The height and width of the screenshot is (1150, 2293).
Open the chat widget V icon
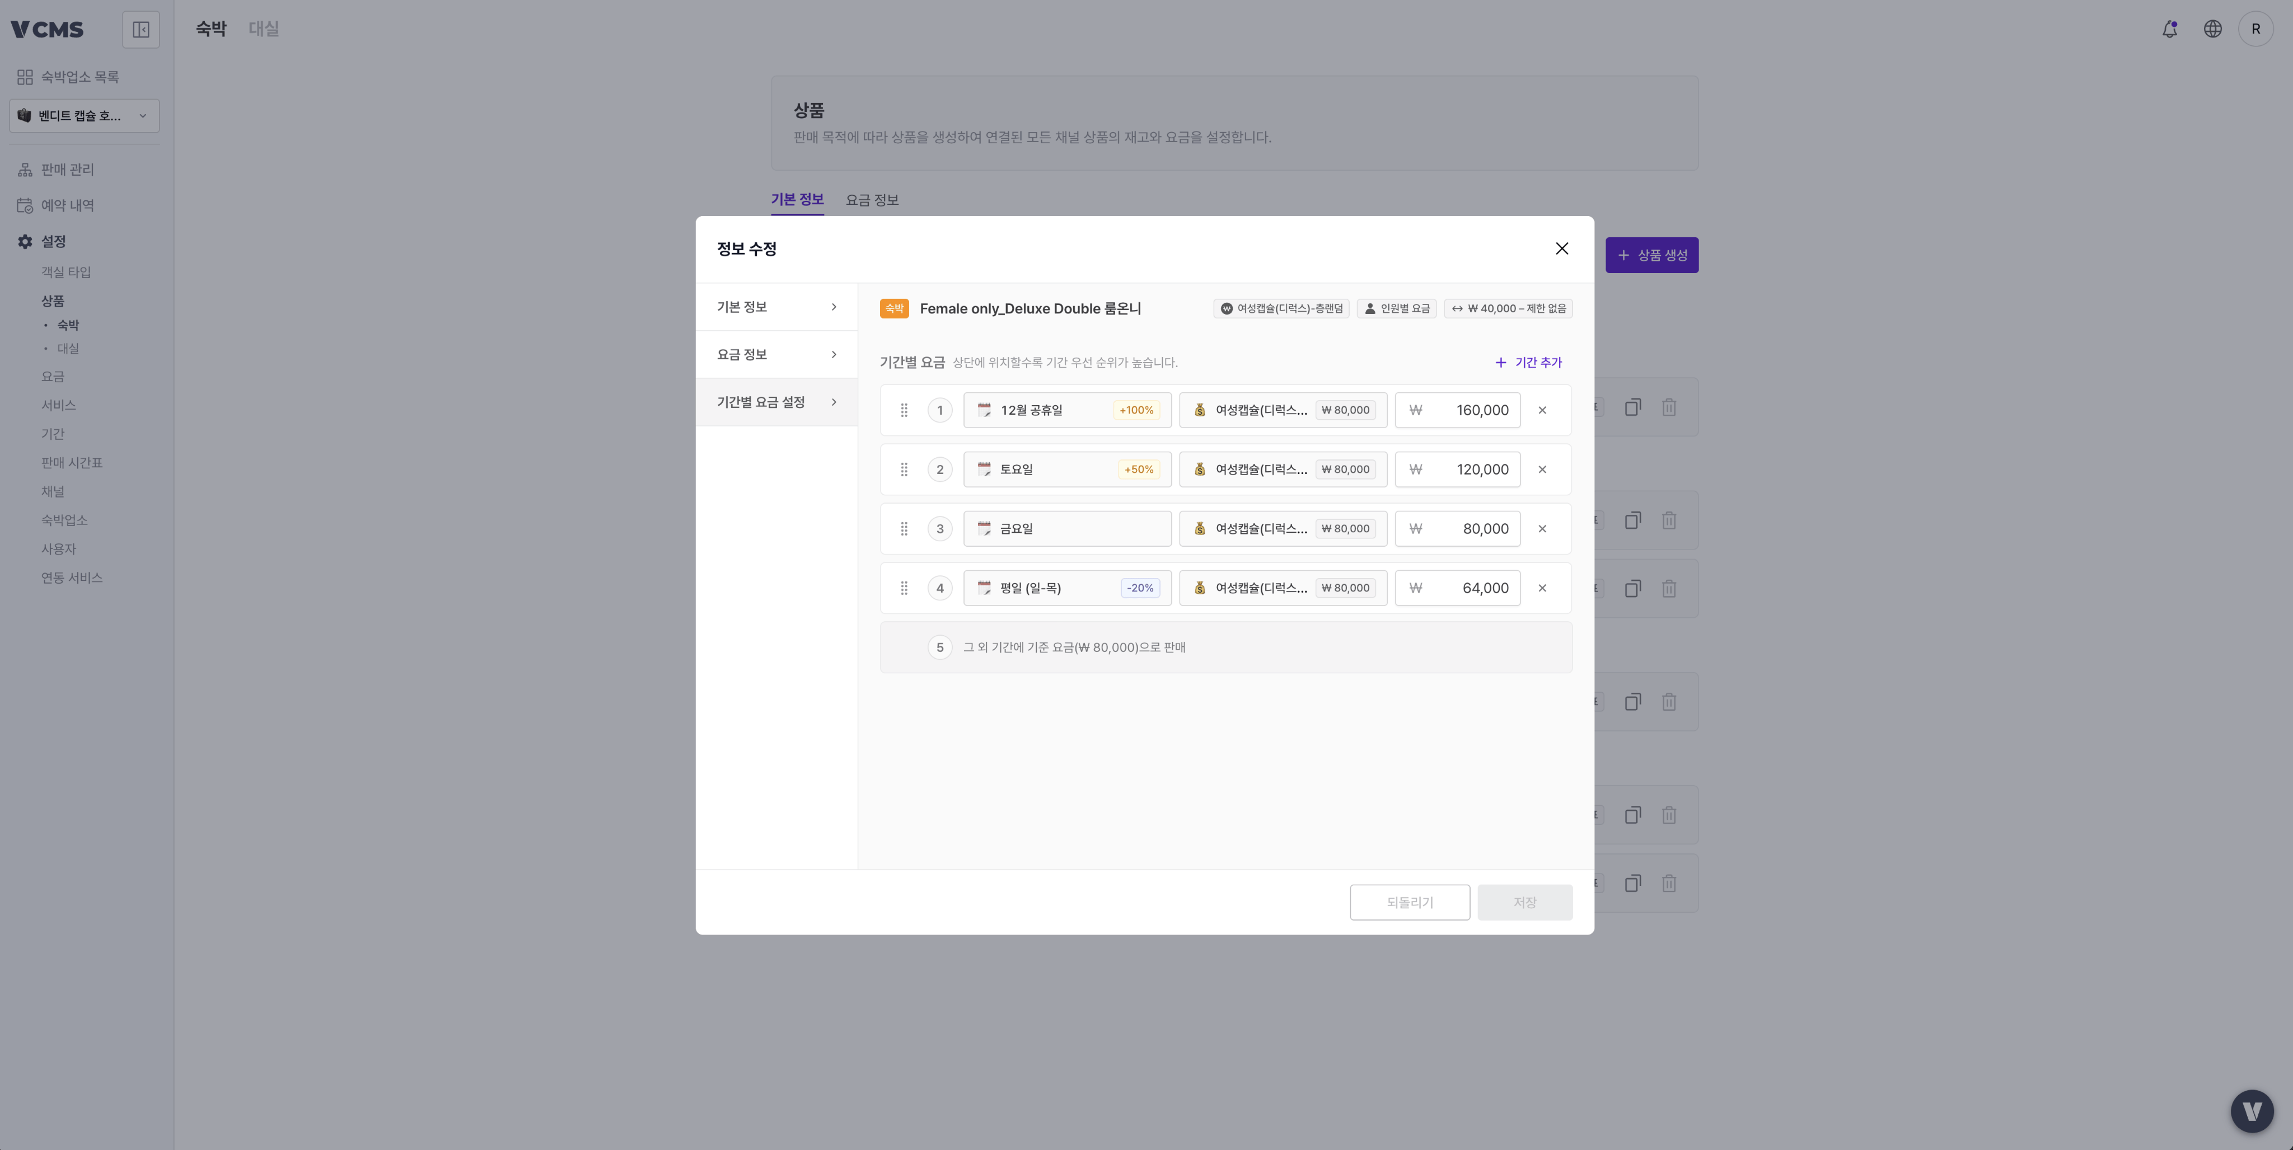click(2252, 1111)
